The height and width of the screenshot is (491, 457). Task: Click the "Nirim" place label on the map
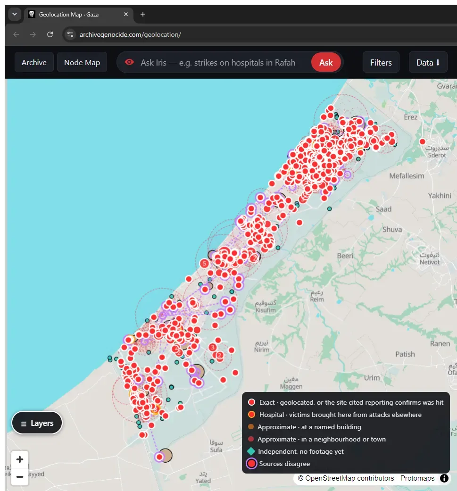[262, 350]
